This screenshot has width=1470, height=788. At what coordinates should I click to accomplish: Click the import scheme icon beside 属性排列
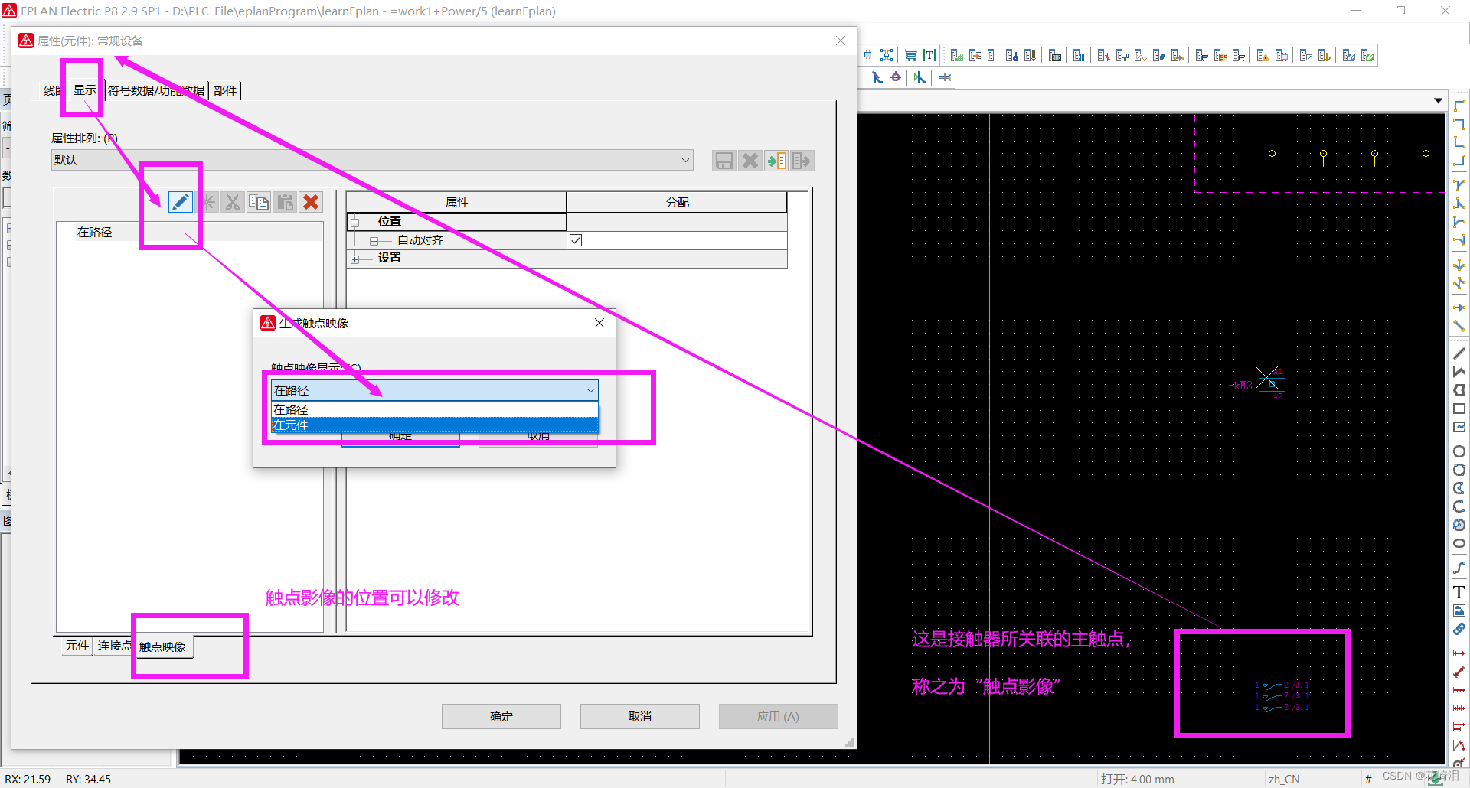(x=776, y=161)
